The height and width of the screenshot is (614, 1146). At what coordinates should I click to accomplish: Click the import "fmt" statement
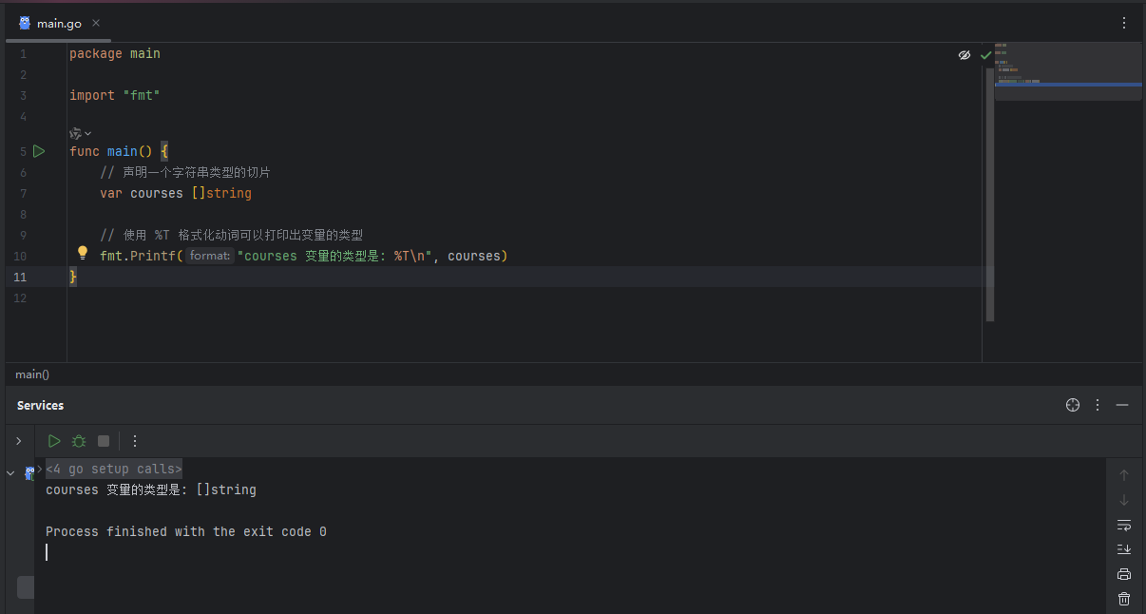115,96
